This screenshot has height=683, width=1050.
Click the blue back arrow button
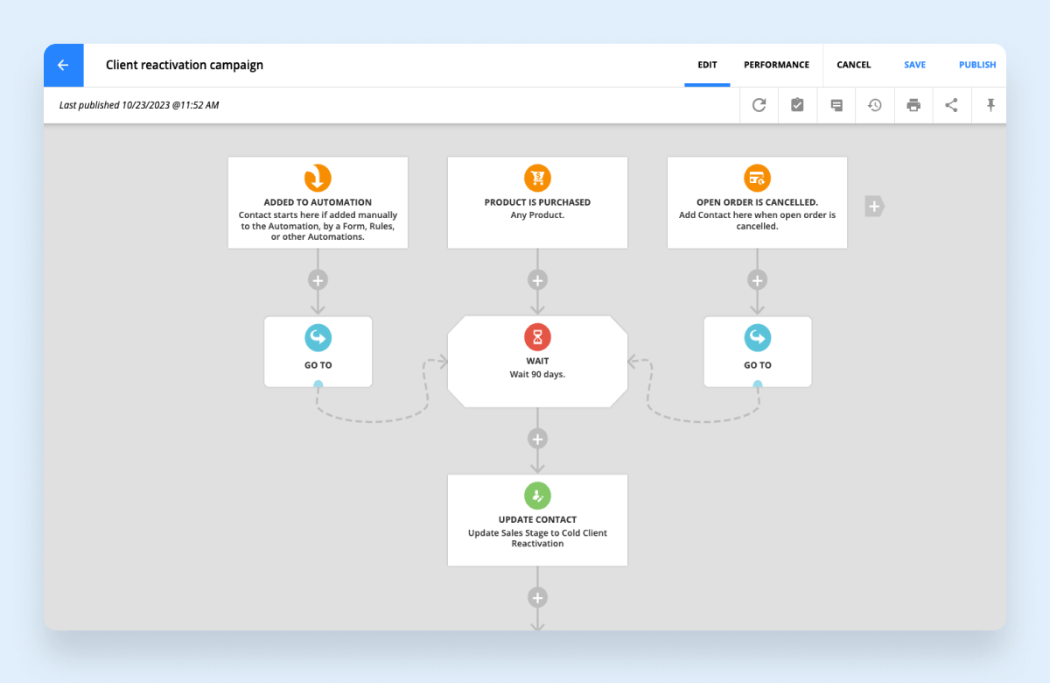[x=63, y=66]
